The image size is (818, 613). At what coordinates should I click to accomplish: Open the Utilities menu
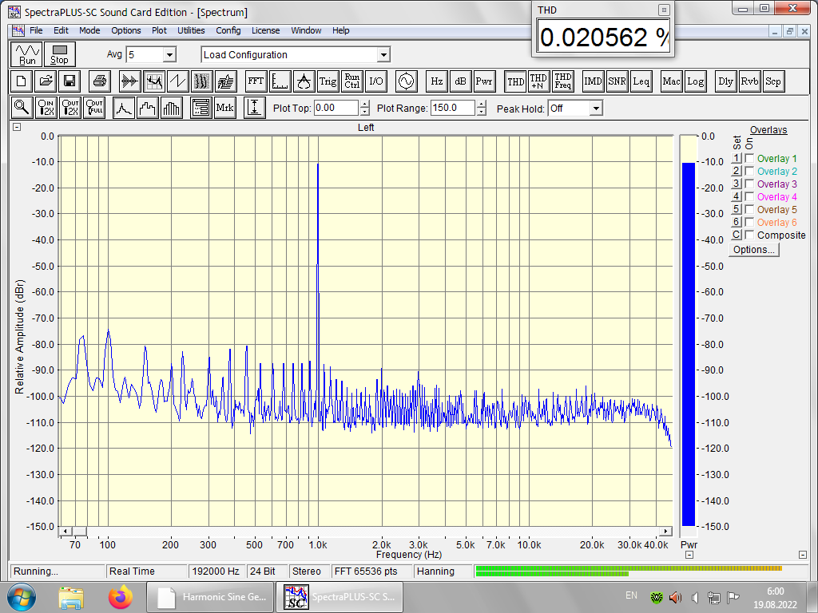(191, 30)
